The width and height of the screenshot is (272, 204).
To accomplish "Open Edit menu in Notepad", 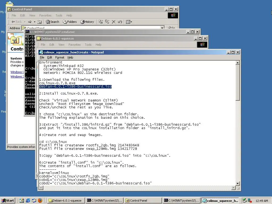I will (50, 57).
